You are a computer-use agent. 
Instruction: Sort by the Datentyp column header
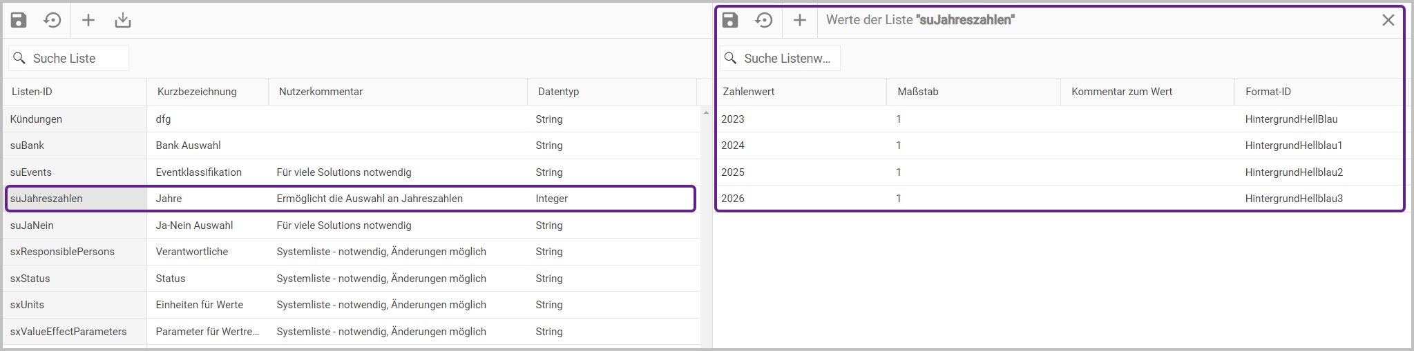point(558,92)
